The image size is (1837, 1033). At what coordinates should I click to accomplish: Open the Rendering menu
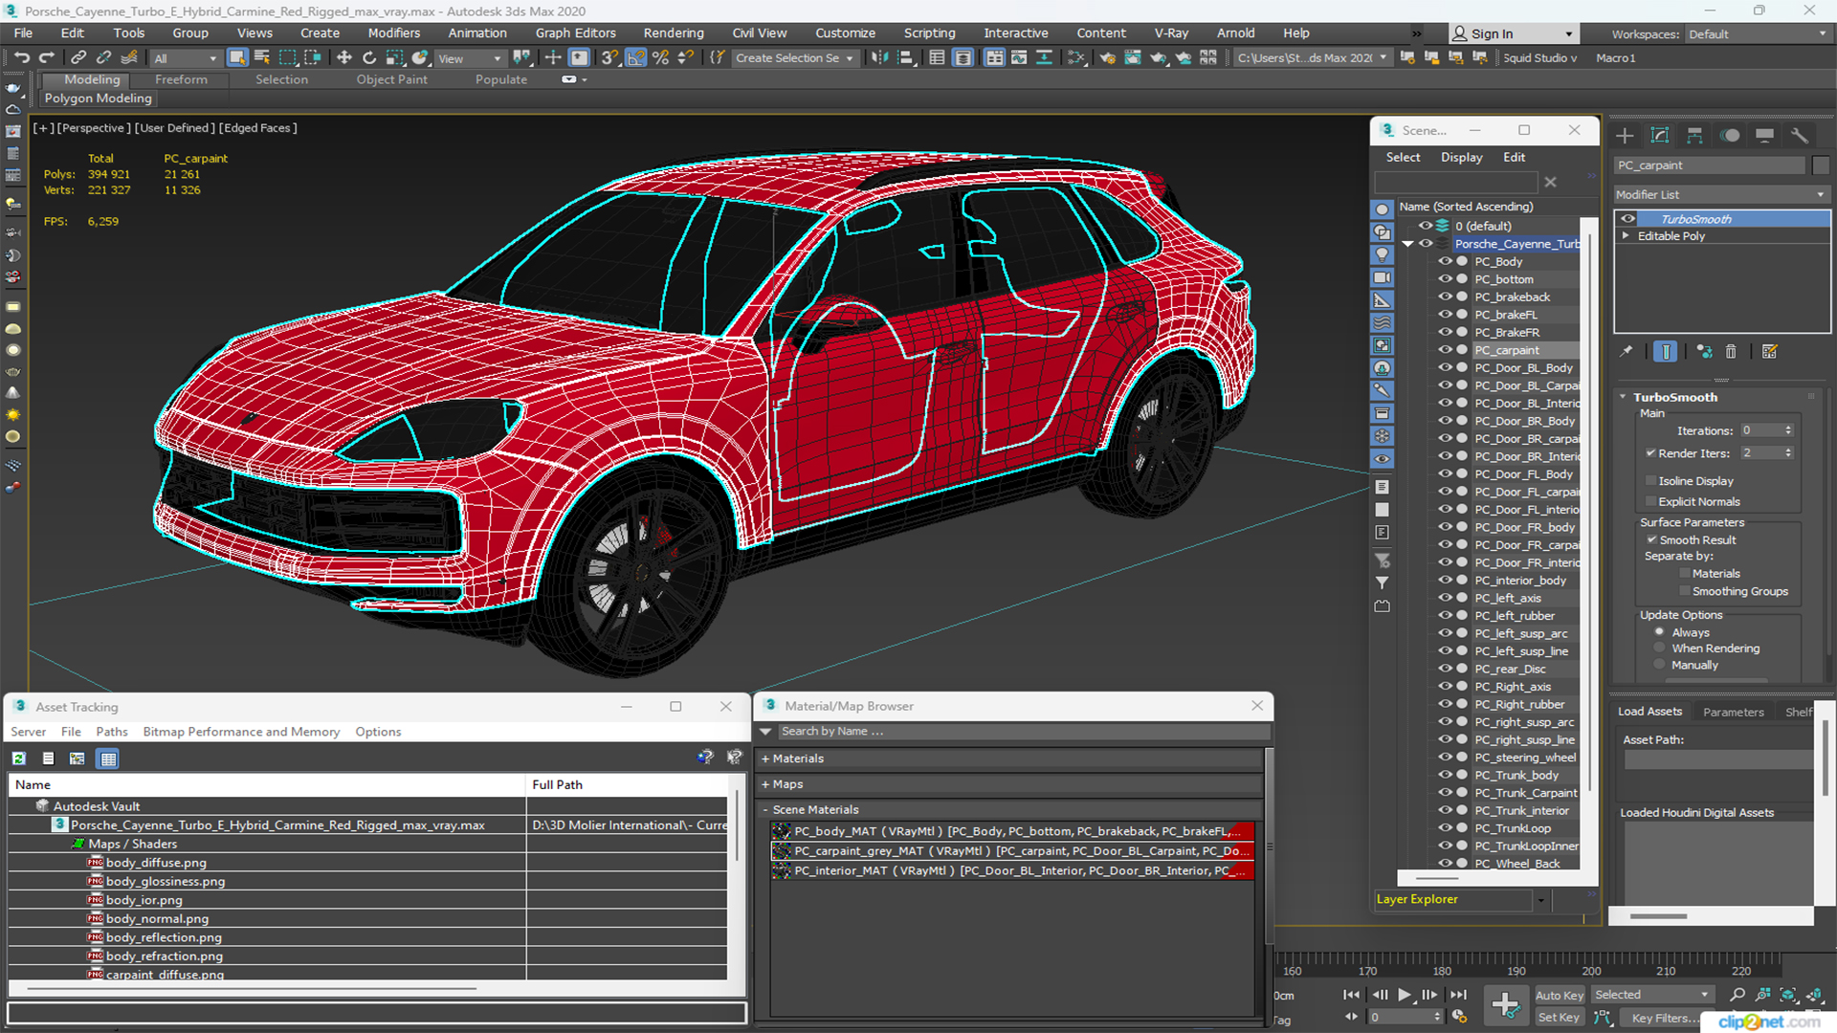point(674,33)
